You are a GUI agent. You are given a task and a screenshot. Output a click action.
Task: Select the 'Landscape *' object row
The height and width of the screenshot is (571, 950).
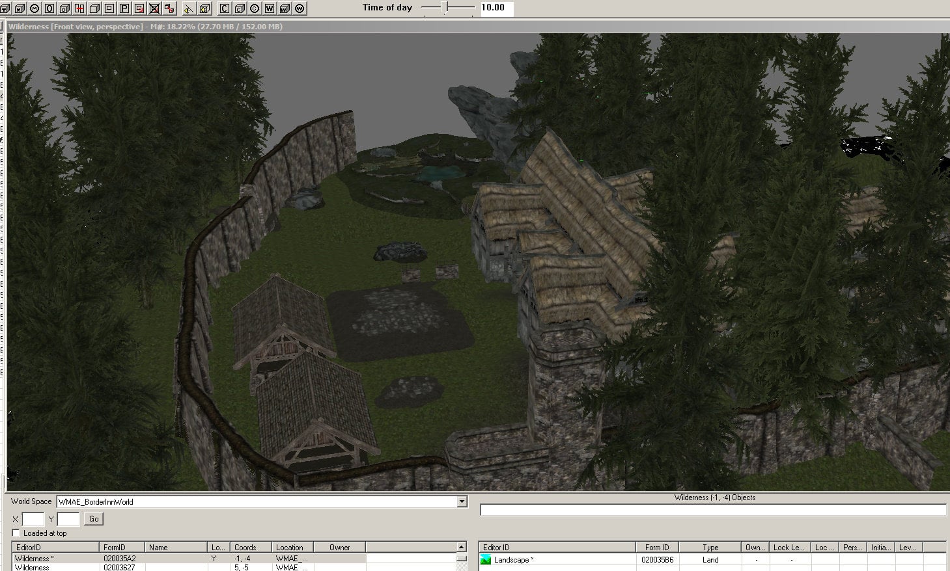coord(713,559)
